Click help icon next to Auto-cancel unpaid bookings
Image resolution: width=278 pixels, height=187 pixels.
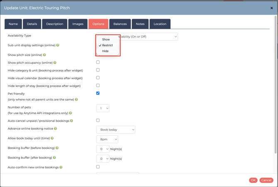(71, 121)
